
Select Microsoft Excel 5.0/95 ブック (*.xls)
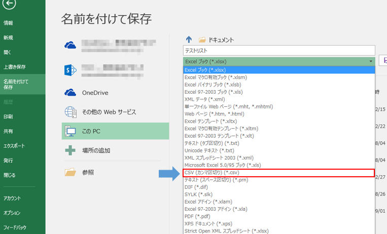[279, 165]
